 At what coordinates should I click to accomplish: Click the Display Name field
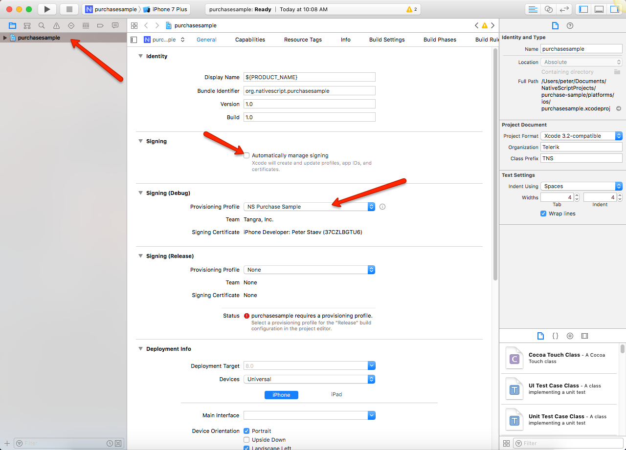pyautogui.click(x=309, y=77)
